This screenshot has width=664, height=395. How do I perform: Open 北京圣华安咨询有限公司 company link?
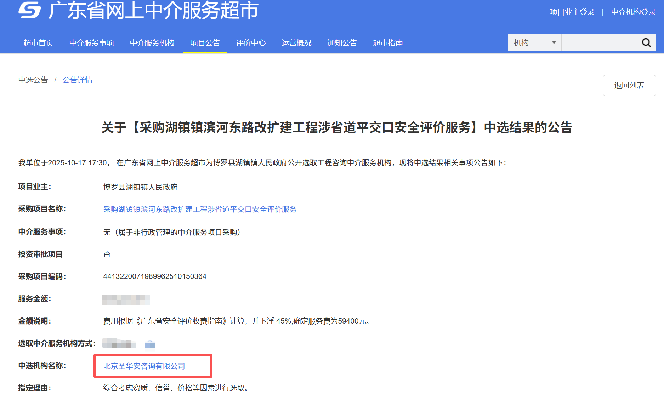pyautogui.click(x=144, y=366)
